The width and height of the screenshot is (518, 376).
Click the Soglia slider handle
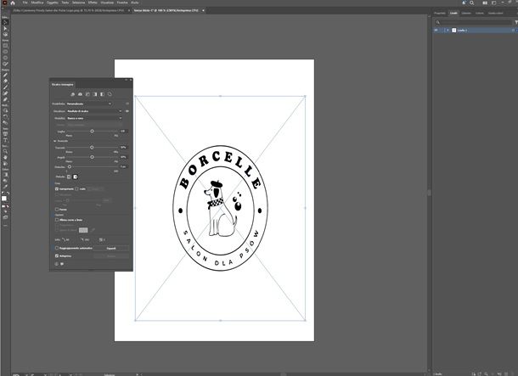pyautogui.click(x=93, y=131)
